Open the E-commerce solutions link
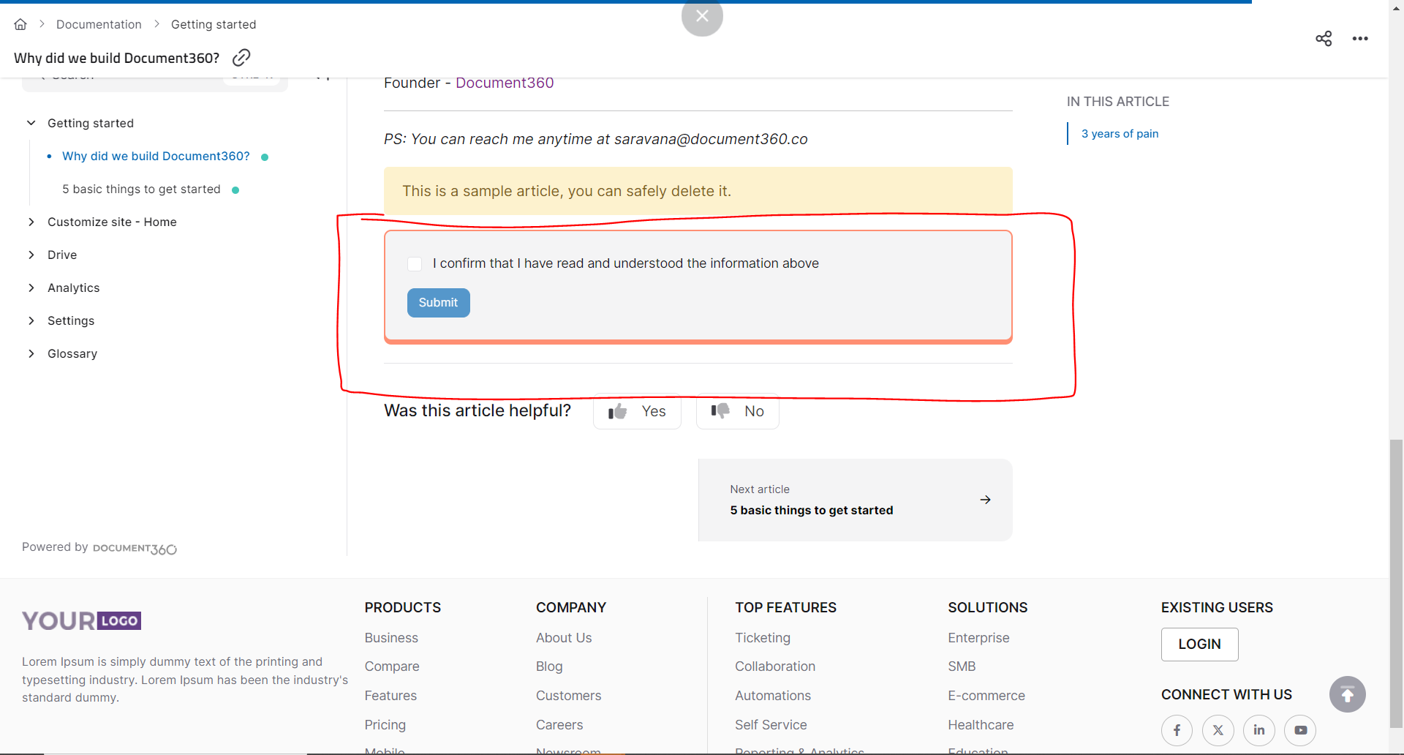Viewport: 1404px width, 755px height. coord(986,696)
